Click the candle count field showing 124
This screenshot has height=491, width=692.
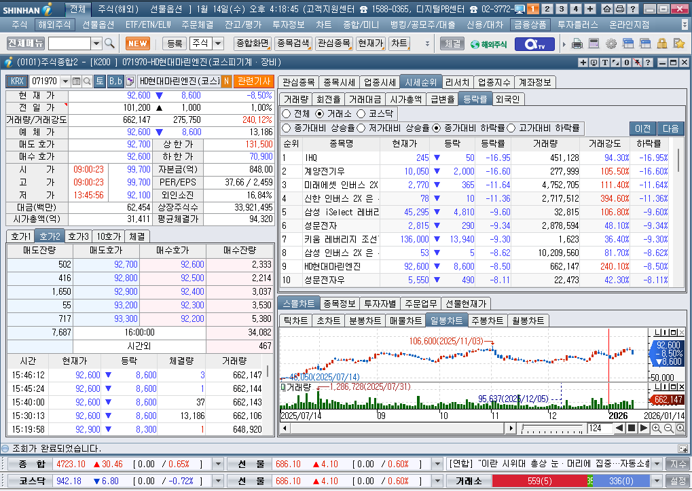coord(600,428)
